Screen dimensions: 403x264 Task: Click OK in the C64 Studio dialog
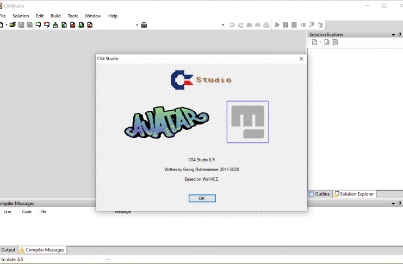(202, 198)
